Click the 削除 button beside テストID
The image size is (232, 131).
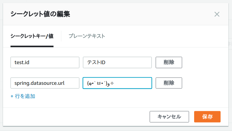(x=169, y=62)
